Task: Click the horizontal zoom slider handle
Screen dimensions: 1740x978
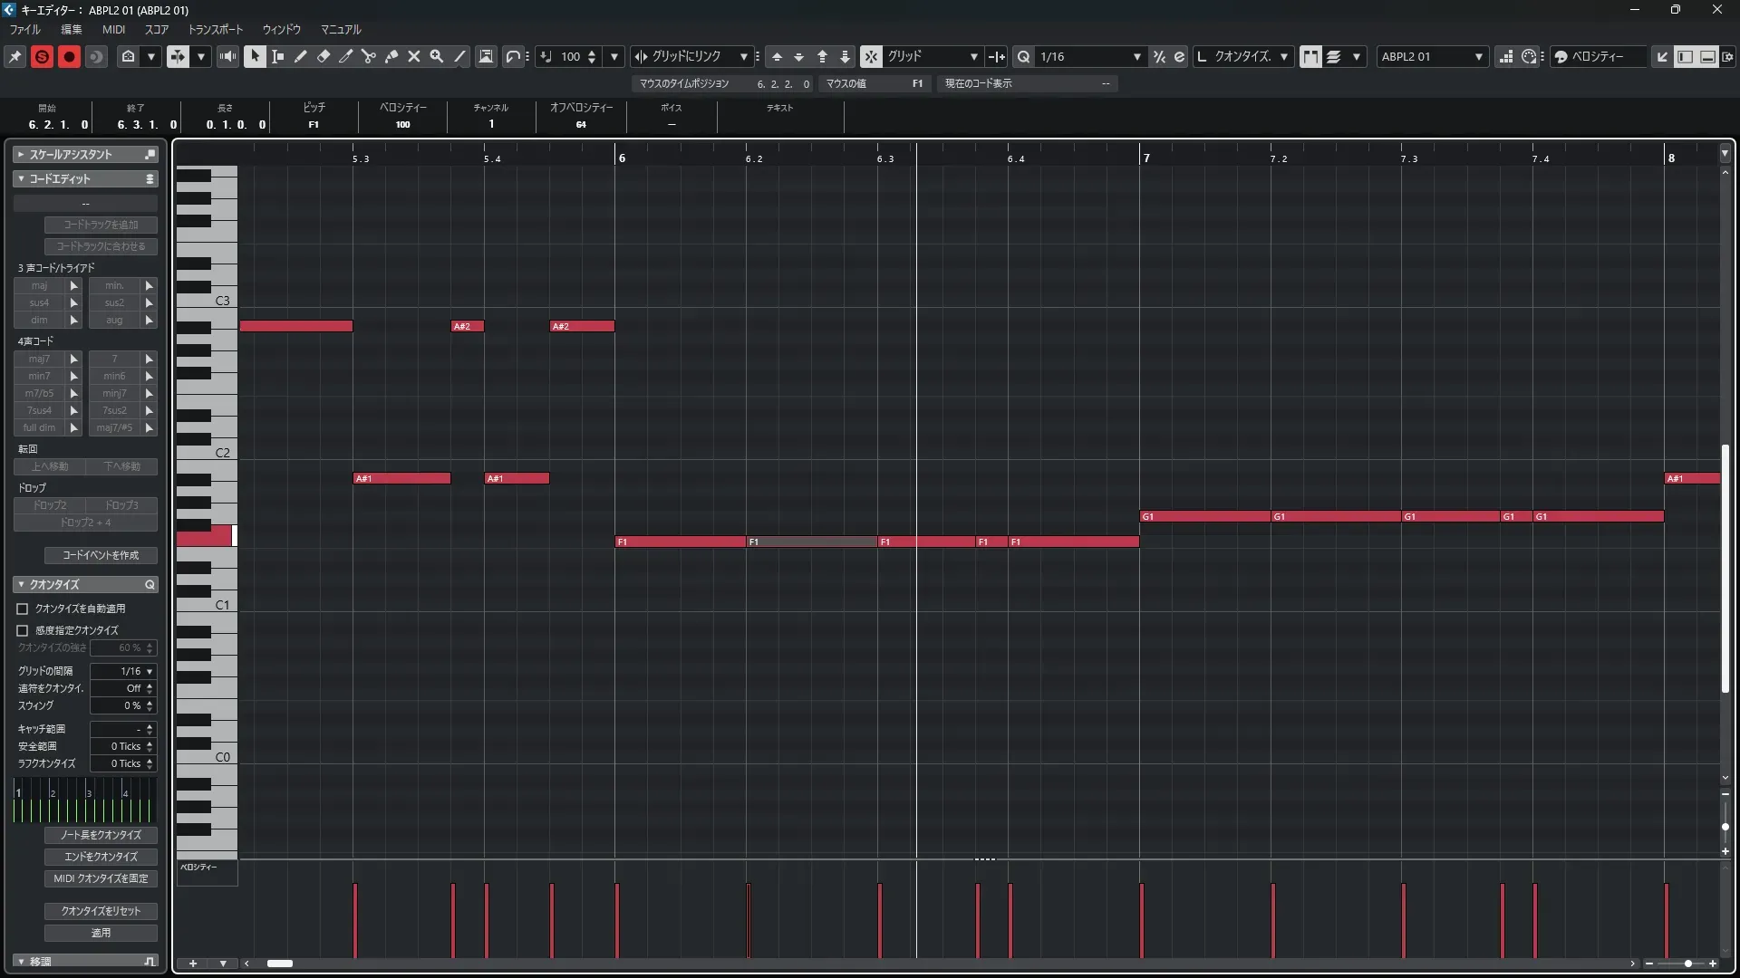Action: [1687, 964]
